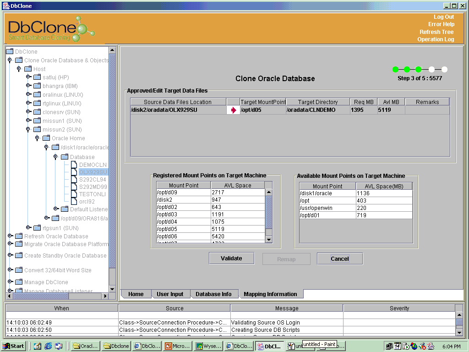This screenshot has height=352, width=469.
Task: Click the root DbClone folder icon in tree
Action: [x=10, y=51]
